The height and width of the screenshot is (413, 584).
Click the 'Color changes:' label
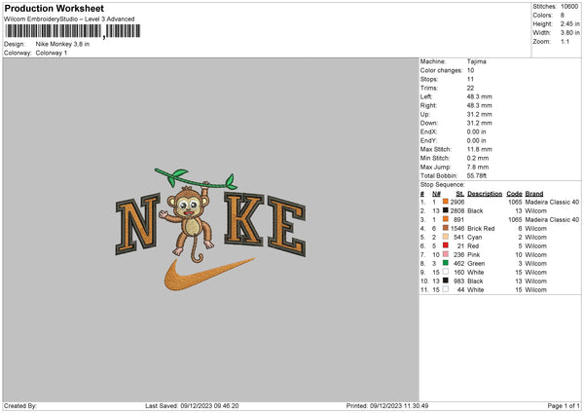pyautogui.click(x=441, y=70)
